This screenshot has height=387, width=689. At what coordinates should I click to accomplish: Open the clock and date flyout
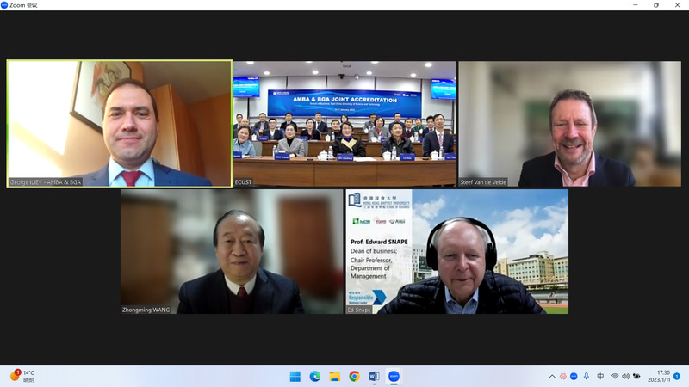[659, 377]
